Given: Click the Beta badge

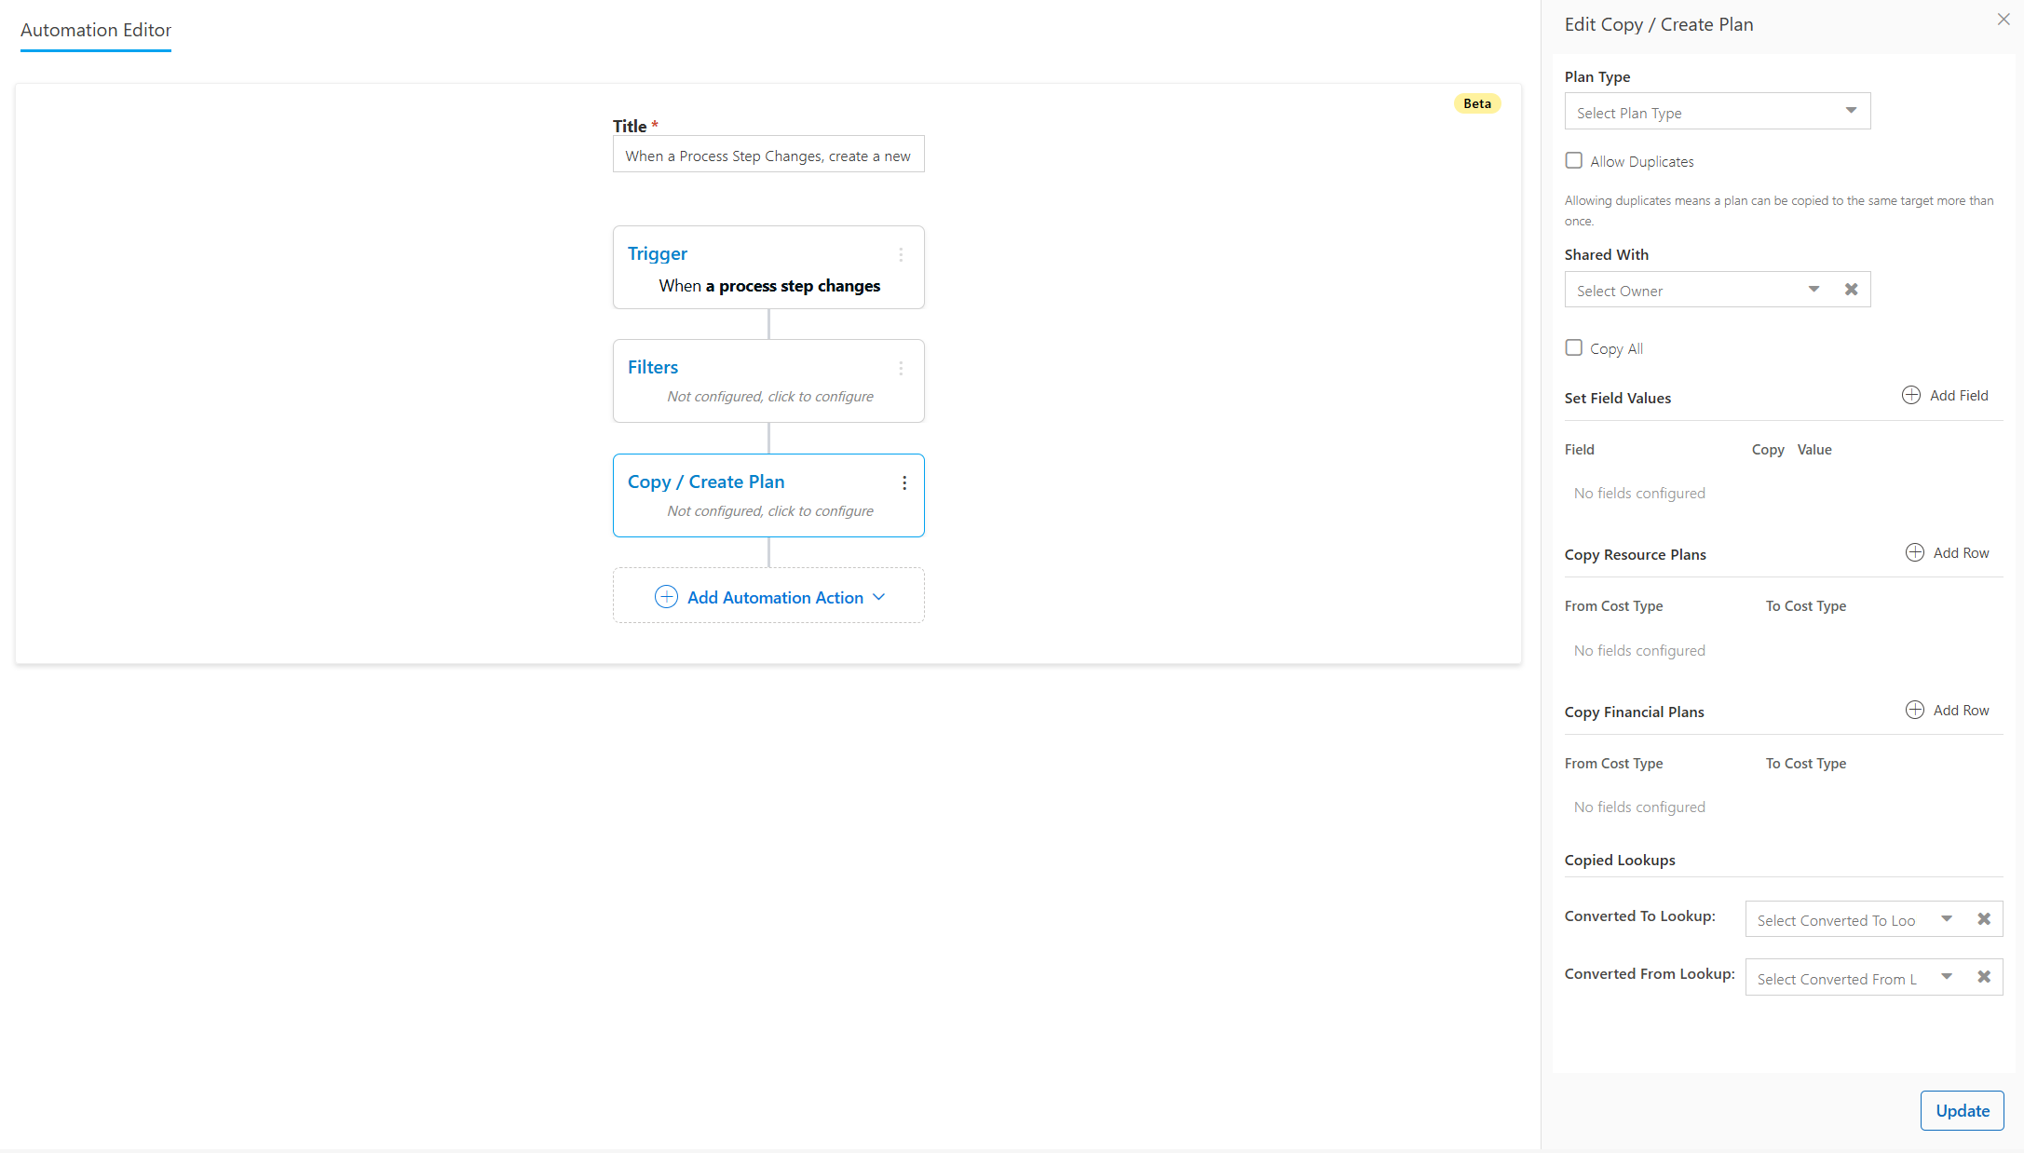Looking at the screenshot, I should point(1477,103).
